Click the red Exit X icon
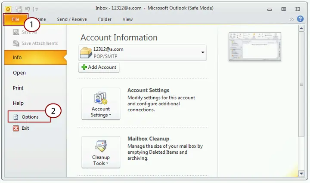310x183 pixels. coord(16,128)
